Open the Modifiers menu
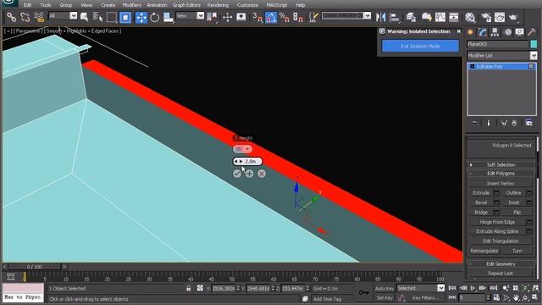This screenshot has height=305, width=542. (x=132, y=5)
